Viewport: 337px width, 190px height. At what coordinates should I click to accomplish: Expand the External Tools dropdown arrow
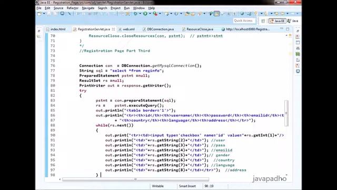click(x=160, y=14)
